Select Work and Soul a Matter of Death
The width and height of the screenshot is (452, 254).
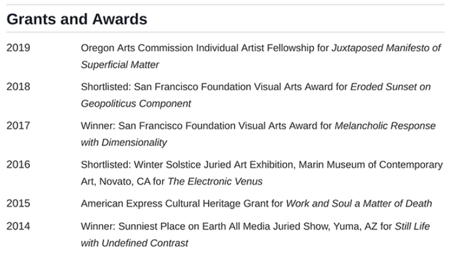click(x=359, y=204)
